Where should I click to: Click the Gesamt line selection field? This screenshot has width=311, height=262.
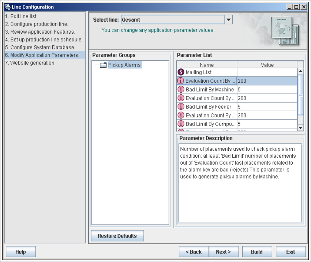173,20
